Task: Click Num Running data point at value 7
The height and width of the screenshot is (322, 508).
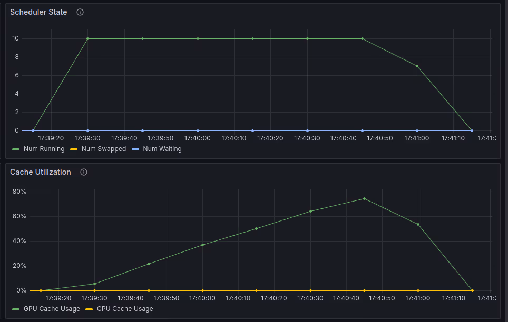Action: tap(417, 66)
